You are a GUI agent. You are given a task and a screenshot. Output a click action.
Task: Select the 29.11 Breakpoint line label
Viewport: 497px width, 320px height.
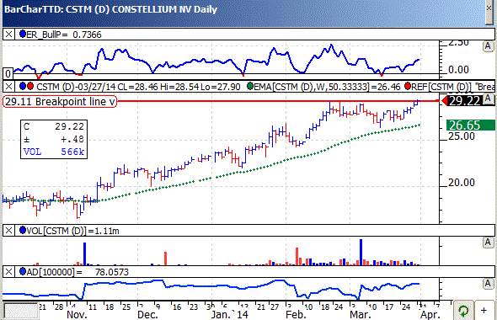(x=60, y=102)
